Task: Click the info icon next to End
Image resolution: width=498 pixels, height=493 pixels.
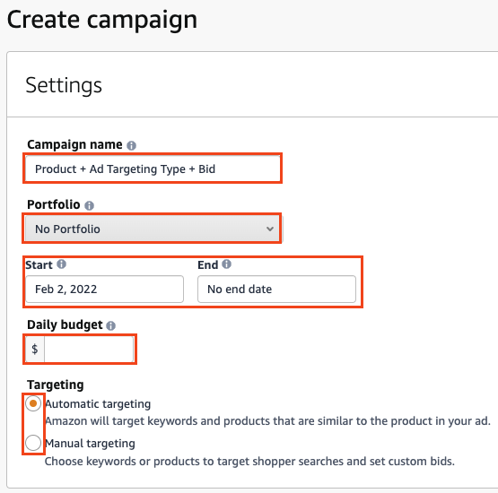Action: tap(226, 264)
